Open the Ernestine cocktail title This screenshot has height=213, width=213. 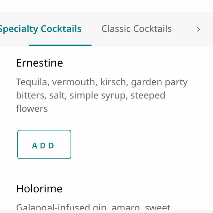point(39,63)
